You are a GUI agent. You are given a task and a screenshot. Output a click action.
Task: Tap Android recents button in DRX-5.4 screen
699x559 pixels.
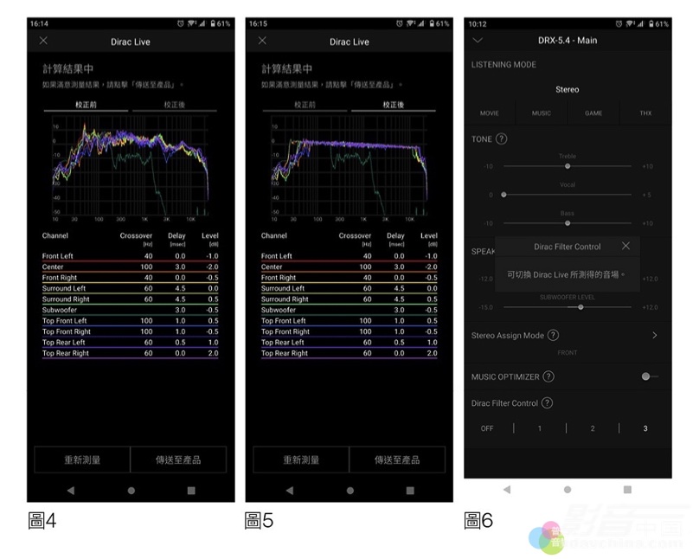627,490
